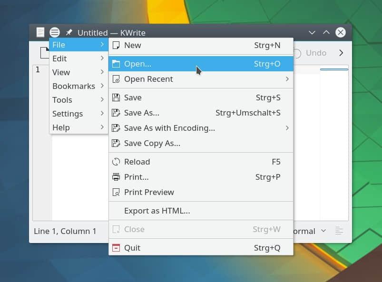Click the Print Preview icon
382x282 pixels.
116,192
